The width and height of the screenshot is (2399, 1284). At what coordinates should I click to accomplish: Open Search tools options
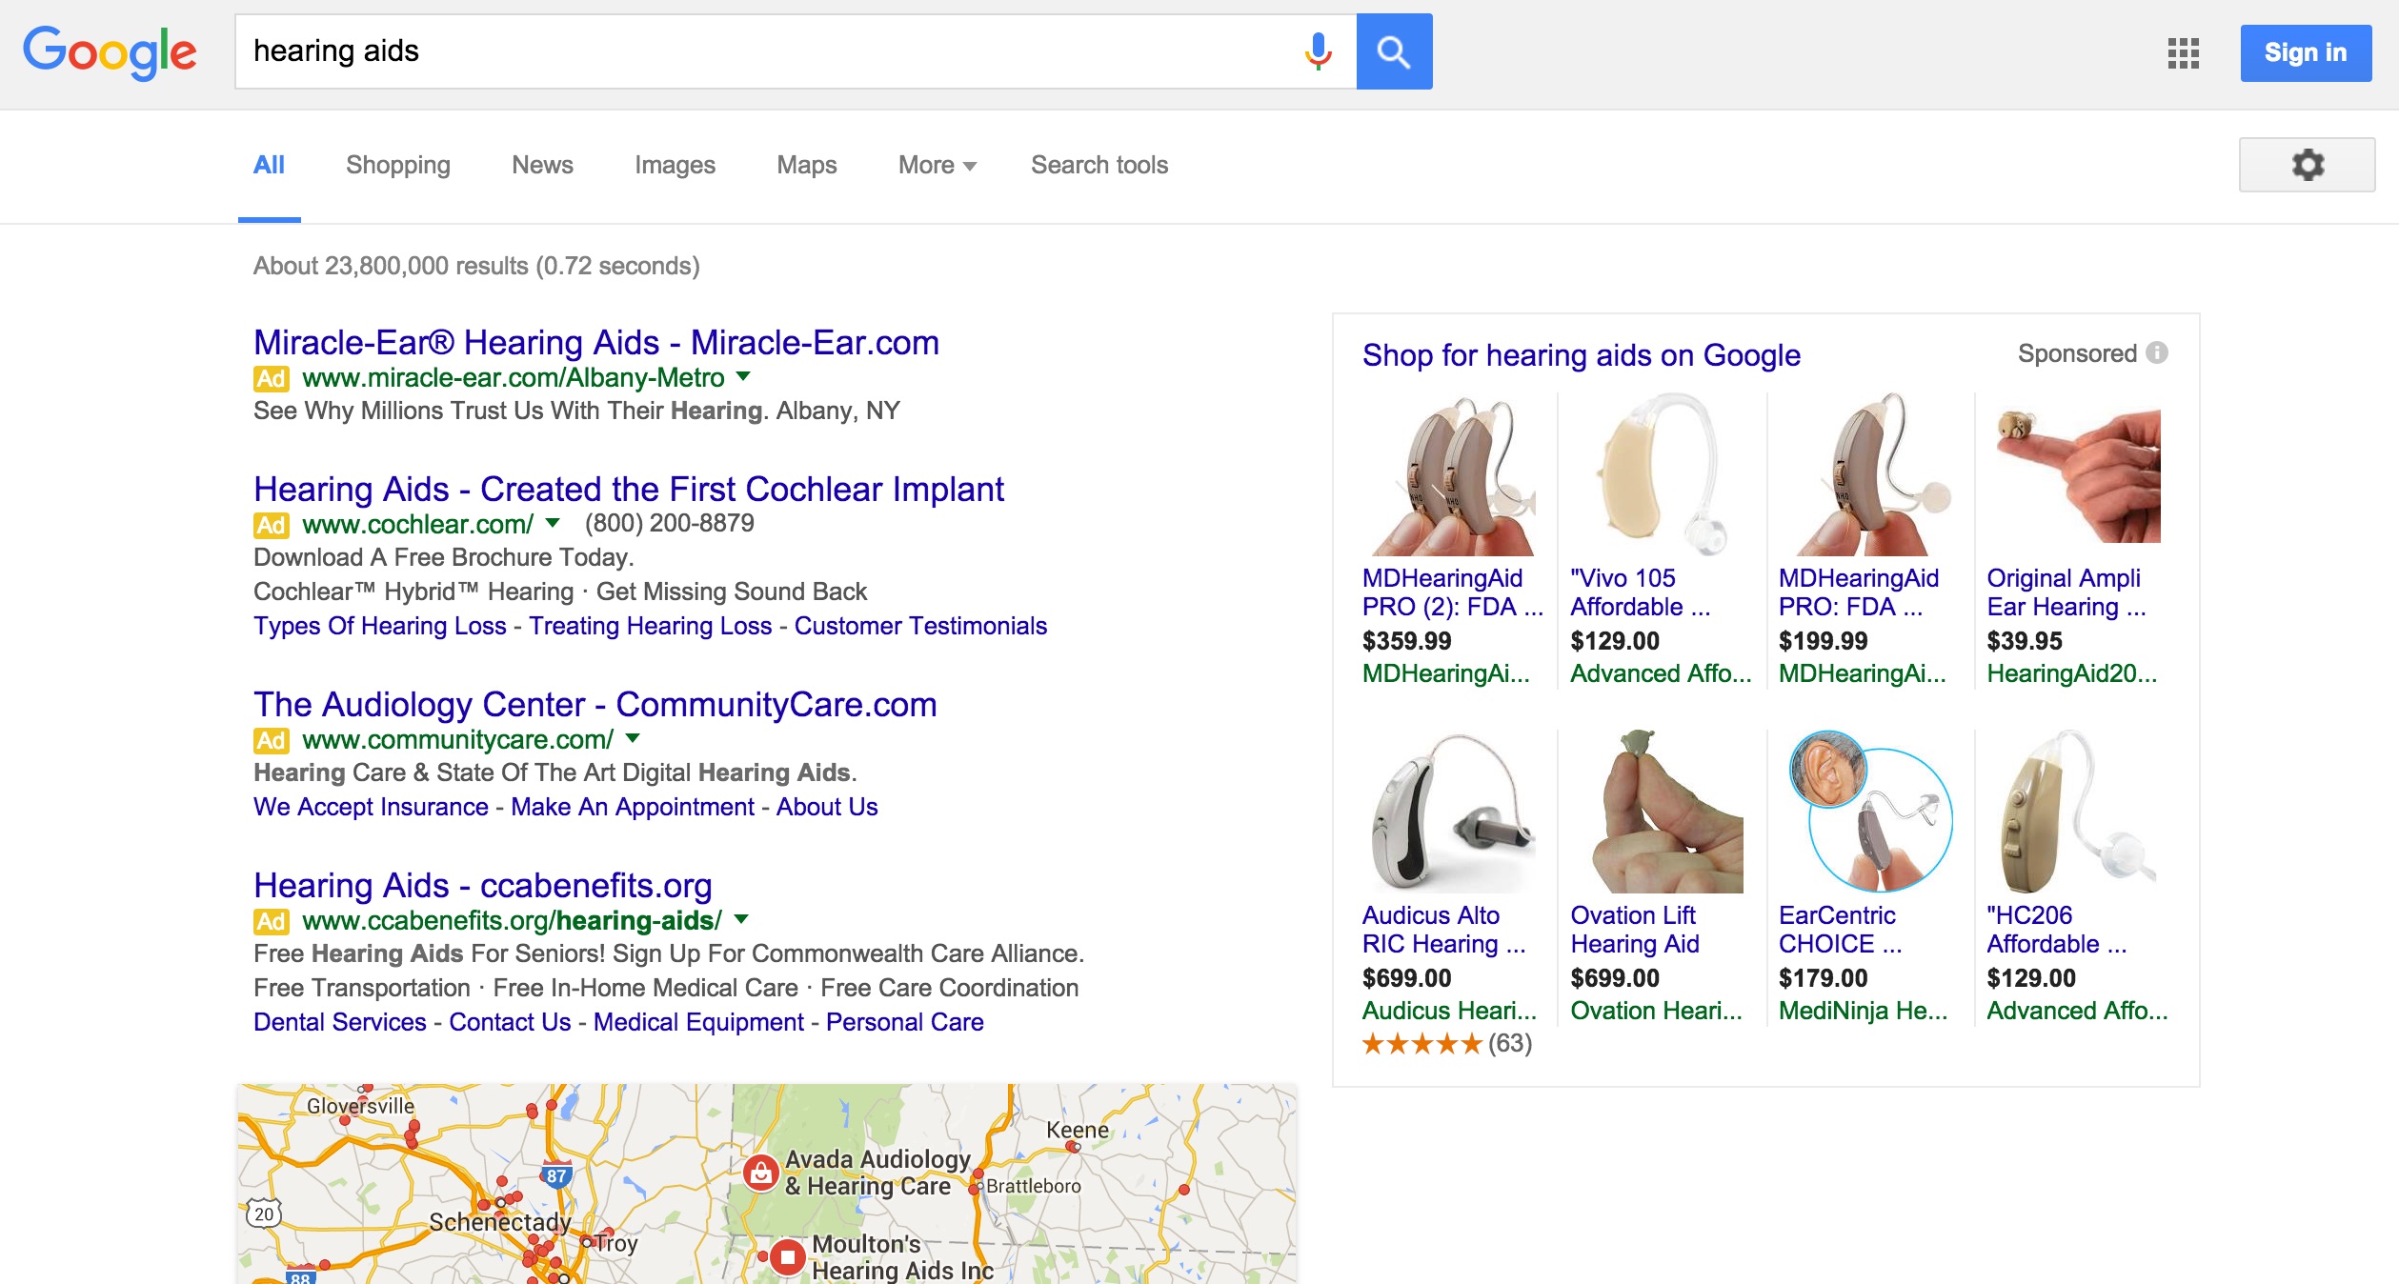[1099, 165]
